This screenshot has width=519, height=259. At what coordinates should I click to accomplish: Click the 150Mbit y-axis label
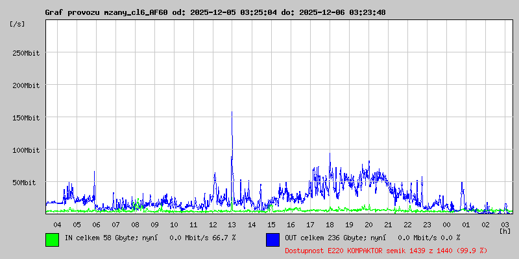pyautogui.click(x=26, y=118)
